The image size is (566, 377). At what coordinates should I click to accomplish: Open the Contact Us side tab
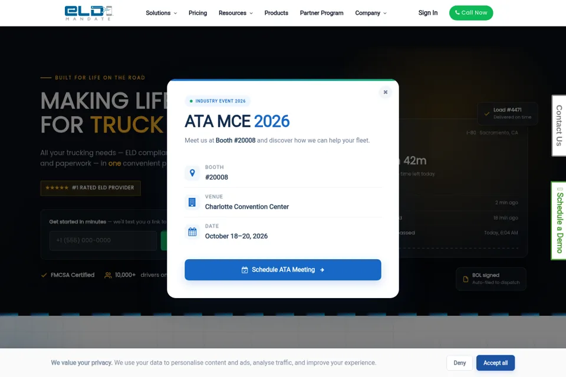pos(559,125)
